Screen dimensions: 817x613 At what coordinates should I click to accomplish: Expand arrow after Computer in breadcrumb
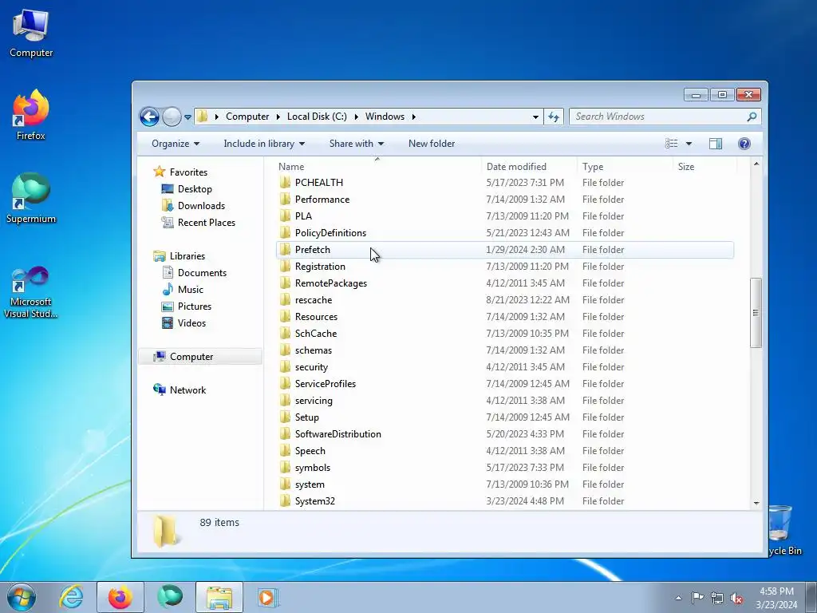coord(278,117)
